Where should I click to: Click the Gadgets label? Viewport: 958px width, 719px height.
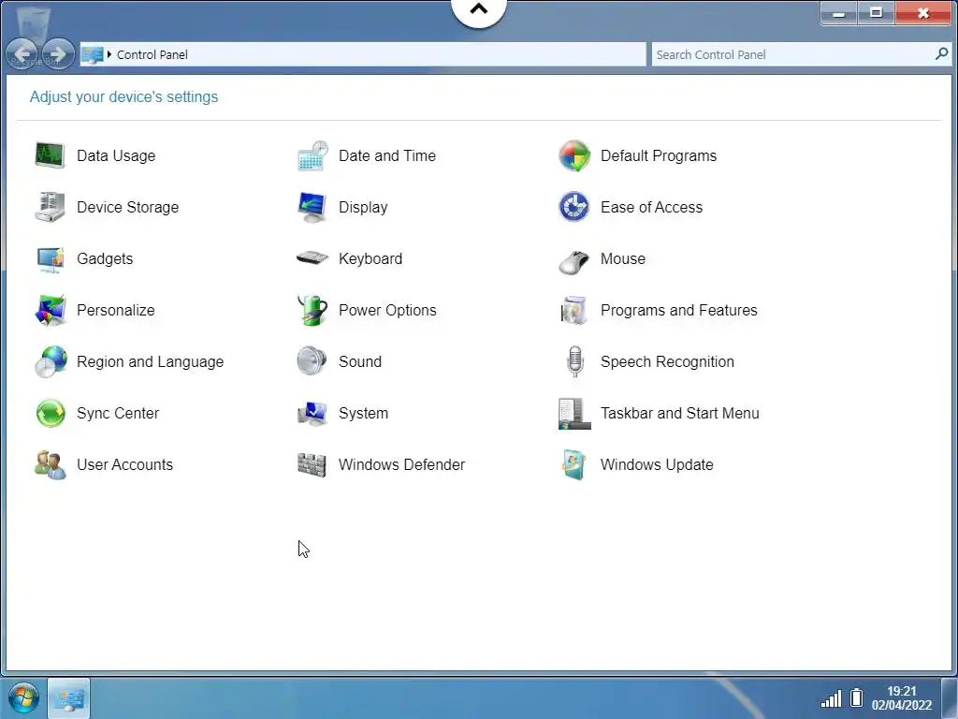pos(105,258)
